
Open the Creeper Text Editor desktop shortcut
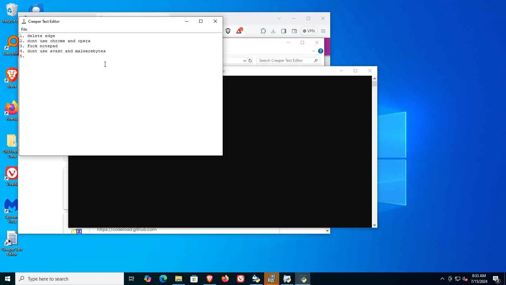click(x=12, y=243)
